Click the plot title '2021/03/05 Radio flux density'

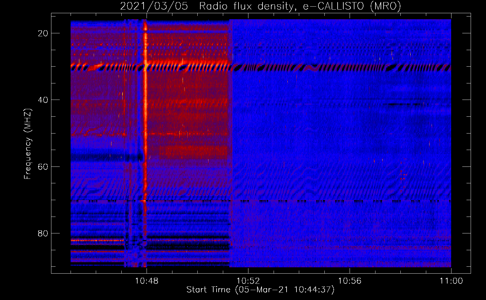pyautogui.click(x=260, y=6)
